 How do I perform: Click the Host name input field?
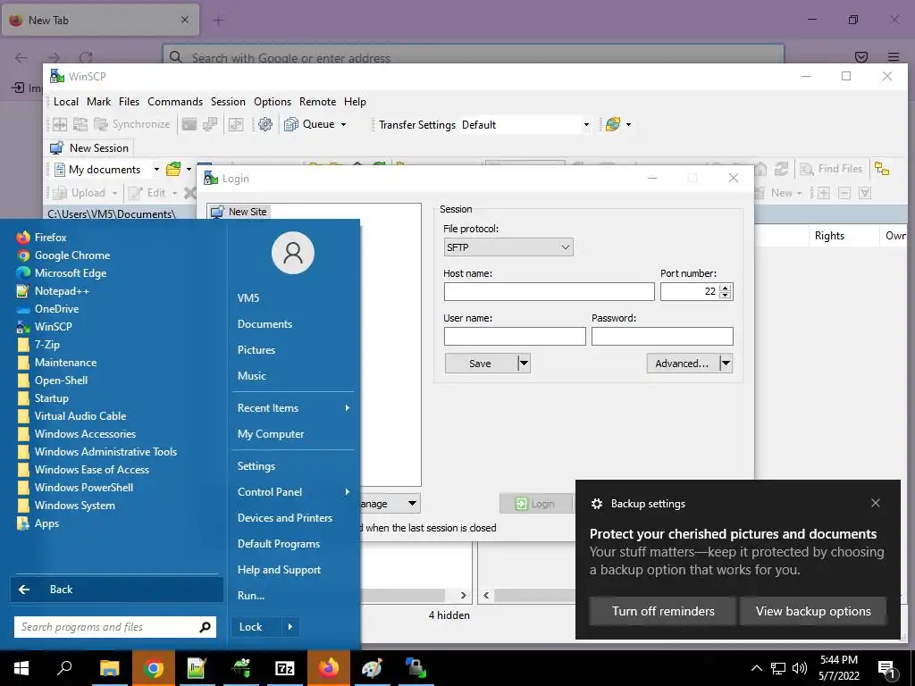coord(550,292)
